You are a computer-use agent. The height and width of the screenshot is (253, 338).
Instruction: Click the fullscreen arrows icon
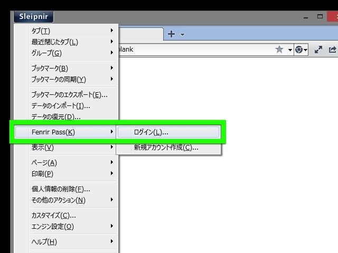[x=318, y=50]
